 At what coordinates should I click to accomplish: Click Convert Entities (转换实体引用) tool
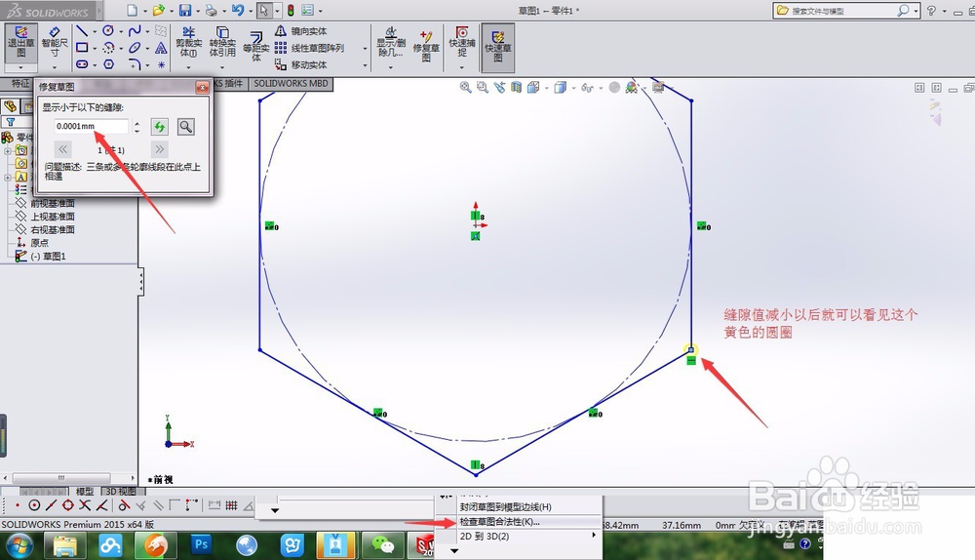click(222, 42)
